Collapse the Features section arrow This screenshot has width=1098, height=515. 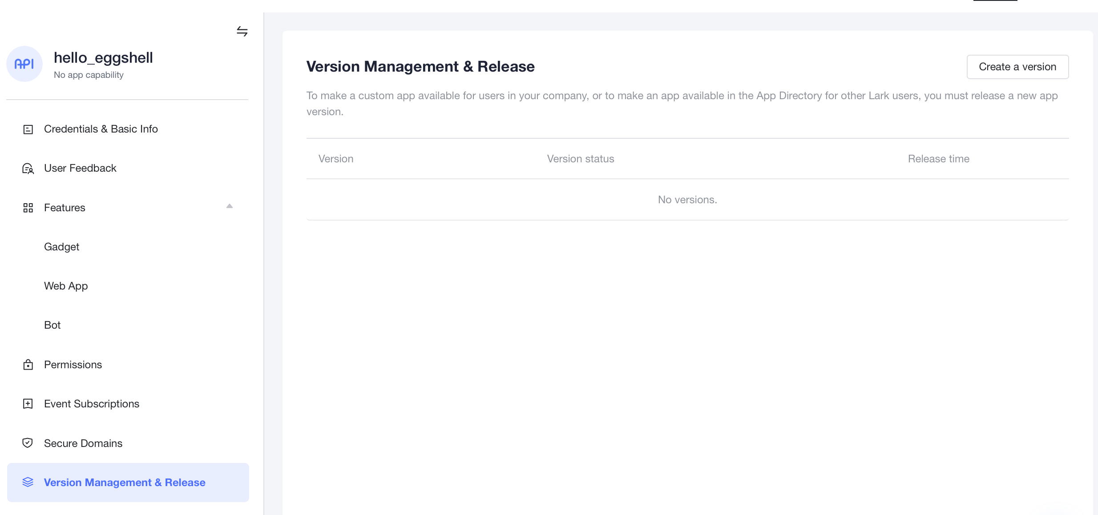[x=230, y=206]
